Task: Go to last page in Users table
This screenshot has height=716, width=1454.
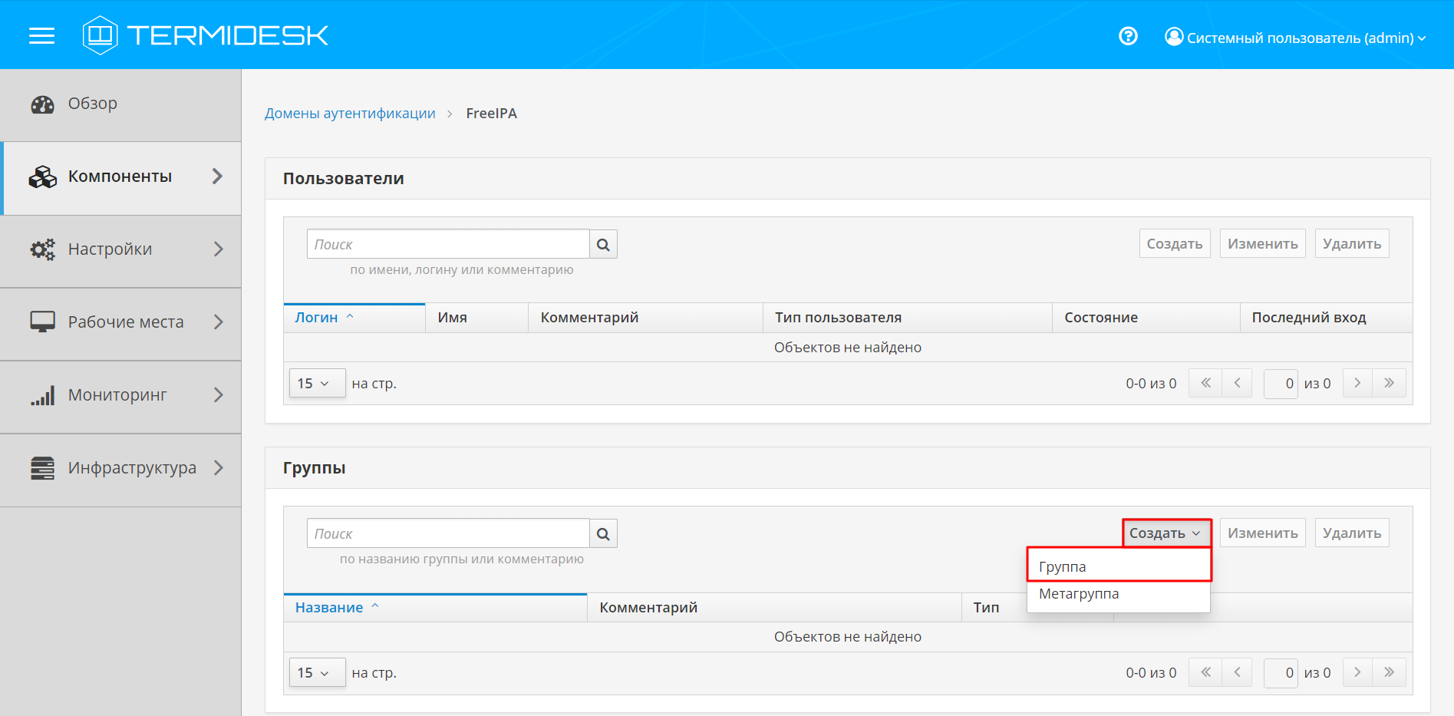Action: tap(1389, 383)
